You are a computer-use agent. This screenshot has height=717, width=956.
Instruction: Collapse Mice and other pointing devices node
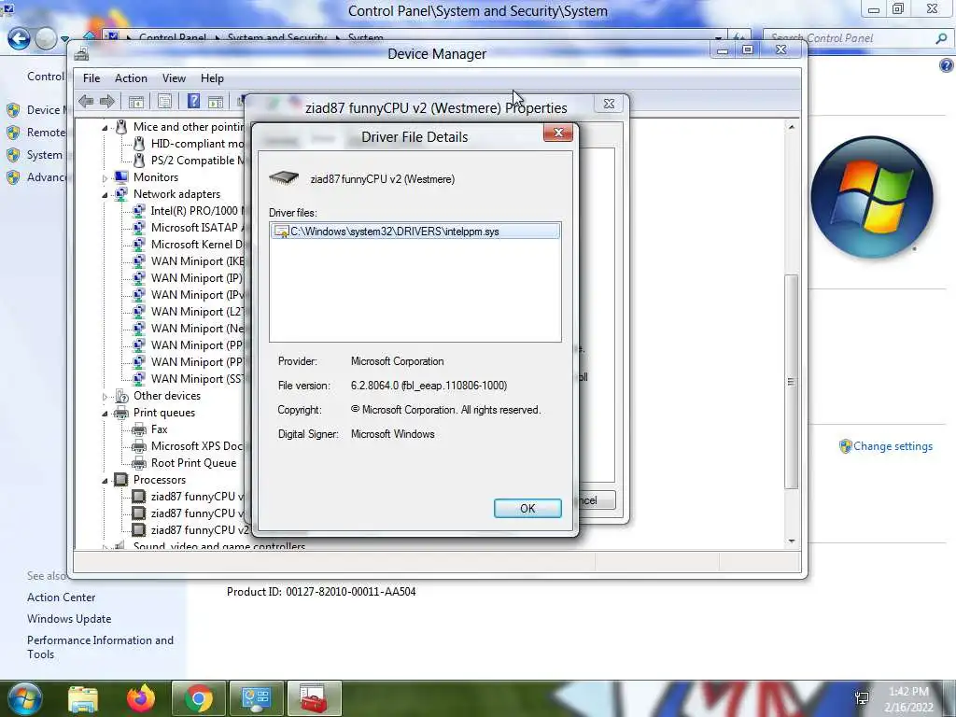tap(105, 127)
